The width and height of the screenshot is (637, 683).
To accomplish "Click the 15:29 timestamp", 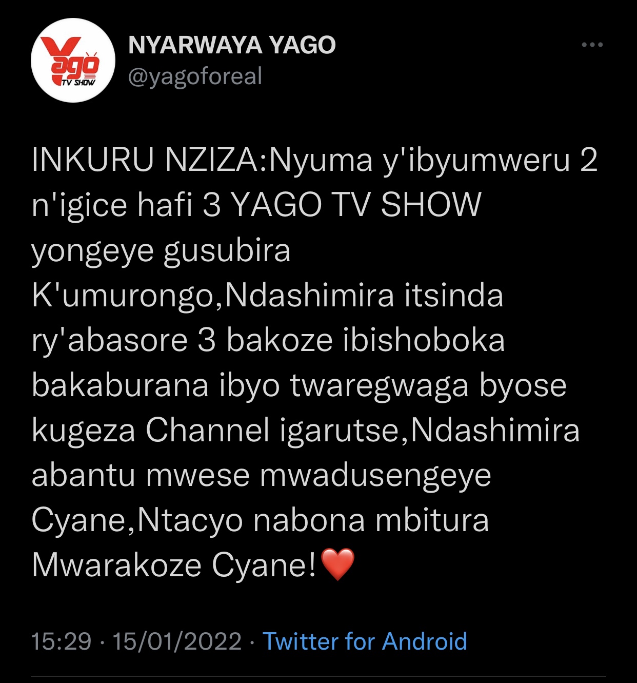I will (x=62, y=641).
